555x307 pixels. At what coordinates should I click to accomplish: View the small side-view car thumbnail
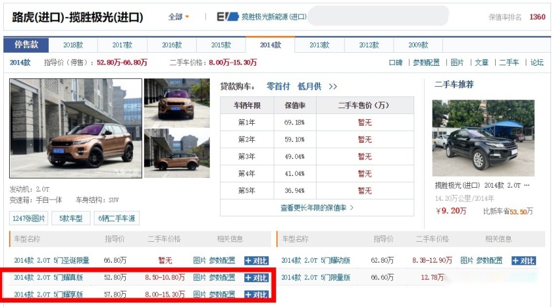click(x=177, y=153)
